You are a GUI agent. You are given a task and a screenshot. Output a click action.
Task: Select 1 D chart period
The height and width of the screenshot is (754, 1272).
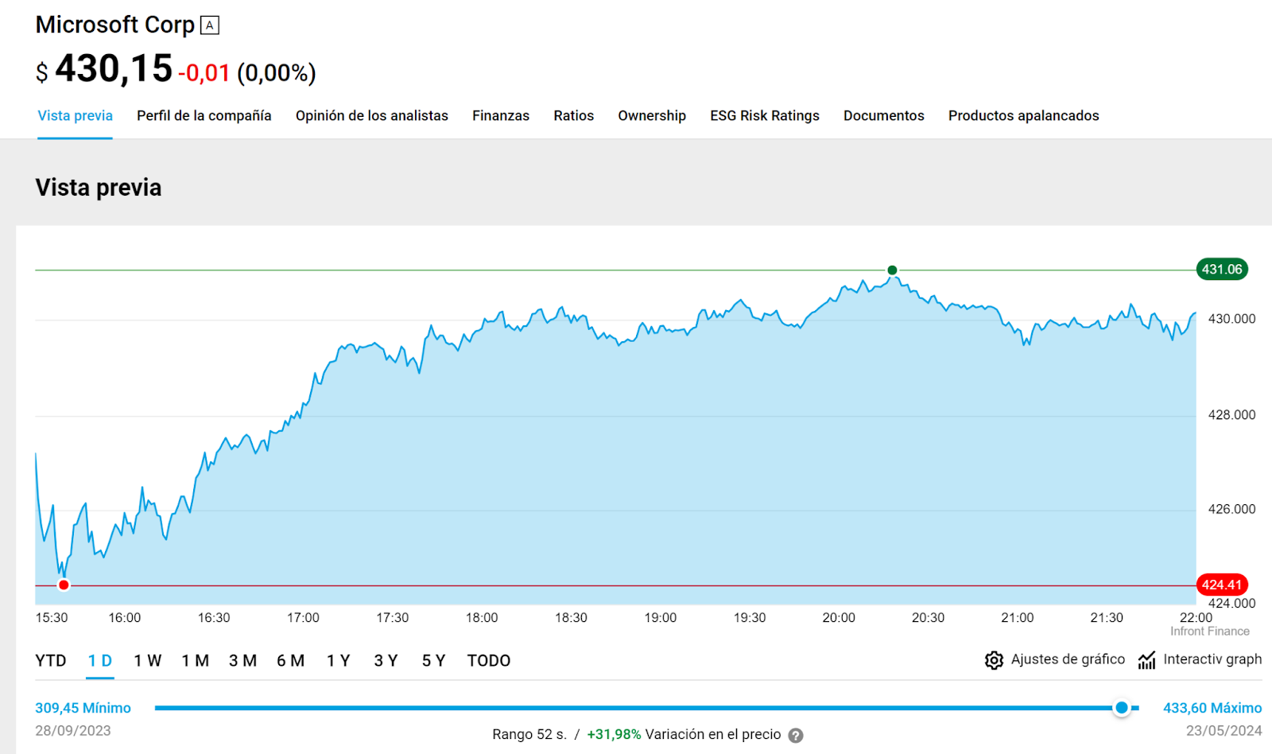point(100,661)
